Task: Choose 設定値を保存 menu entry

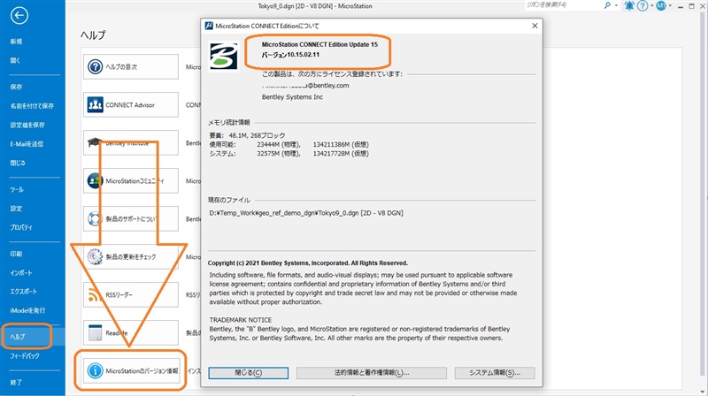Action: click(x=27, y=125)
